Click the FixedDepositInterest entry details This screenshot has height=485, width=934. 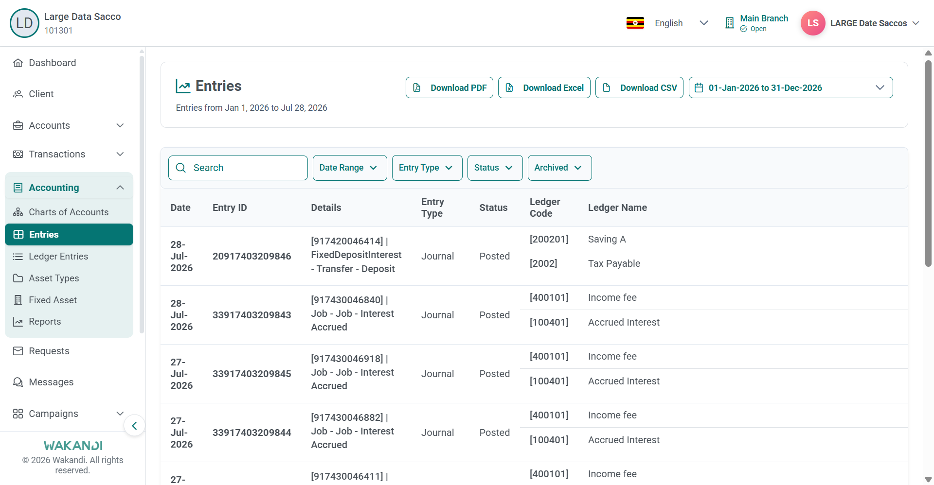pyautogui.click(x=356, y=255)
